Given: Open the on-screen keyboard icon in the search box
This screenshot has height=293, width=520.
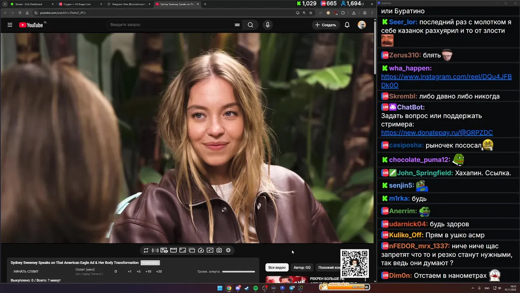Looking at the screenshot, I should click(x=237, y=25).
